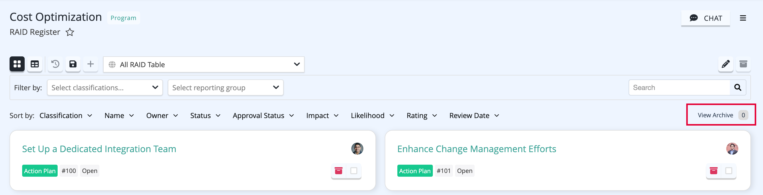The width and height of the screenshot is (763, 195).
Task: Open the All RAID Table dropdown
Action: 204,64
